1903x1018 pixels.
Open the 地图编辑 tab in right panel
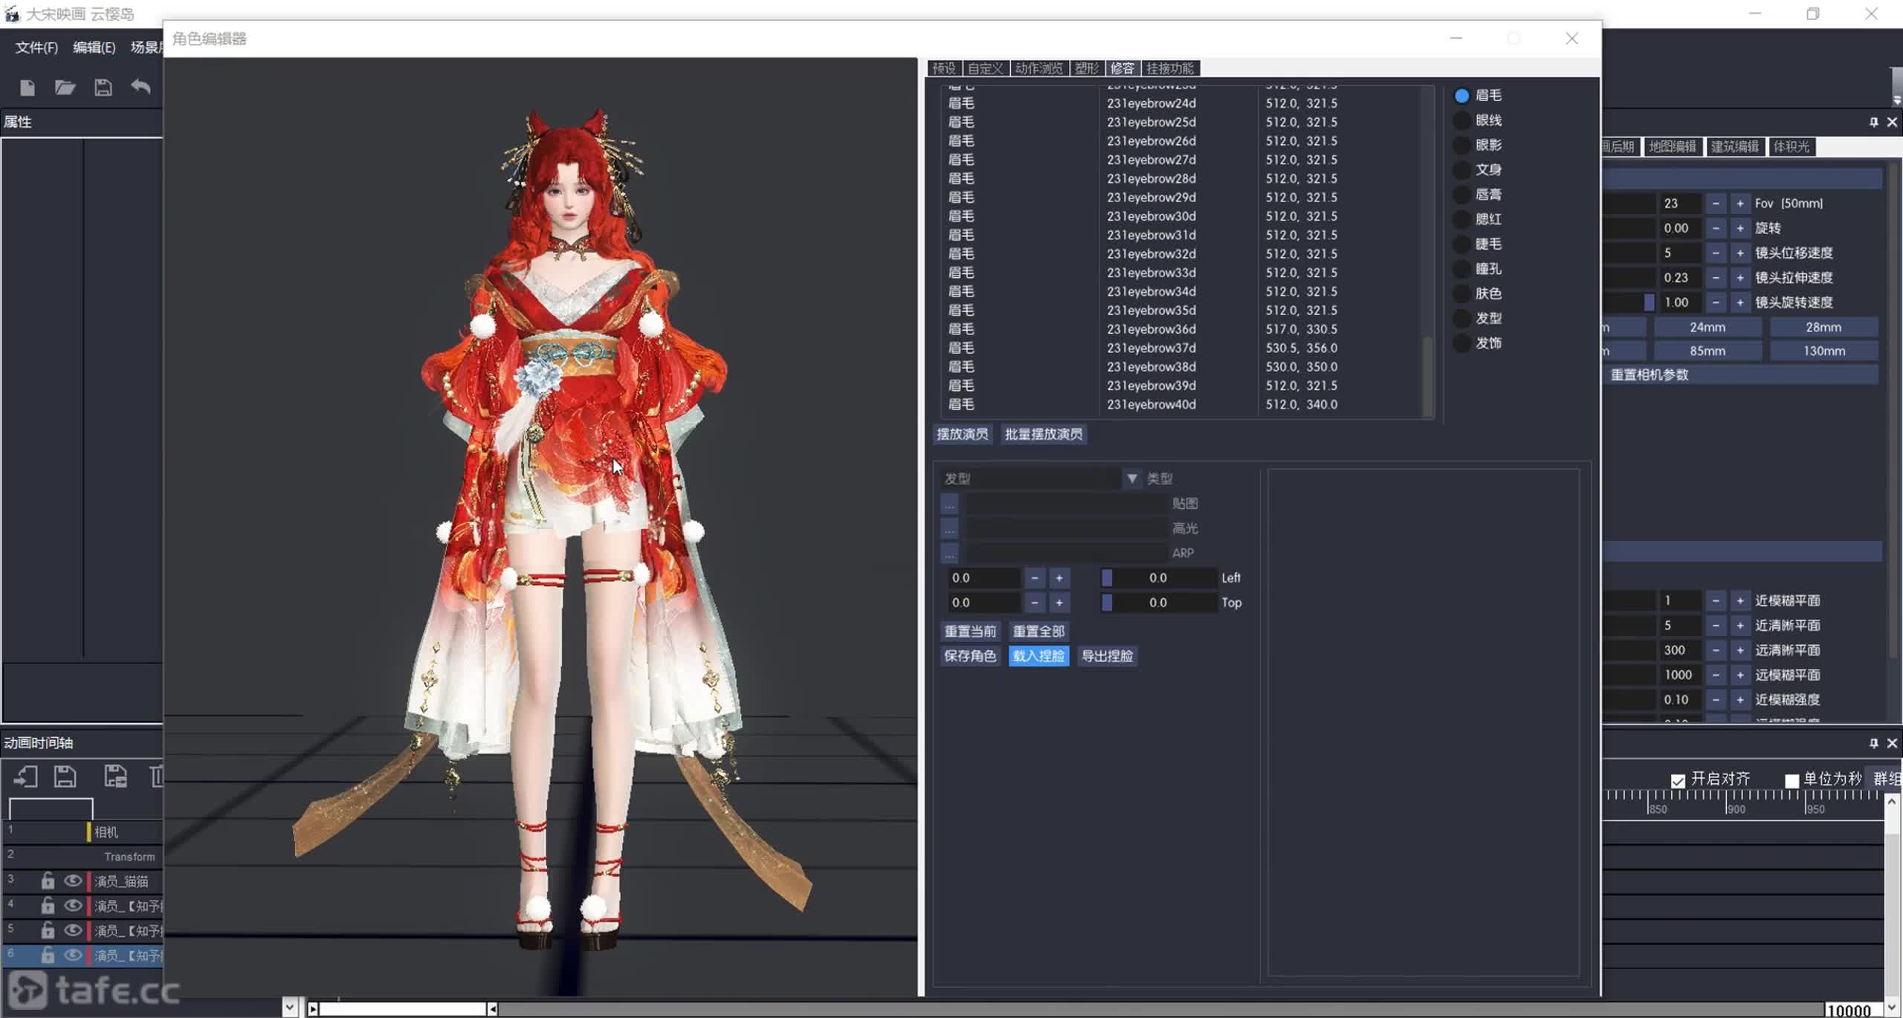pyautogui.click(x=1672, y=147)
